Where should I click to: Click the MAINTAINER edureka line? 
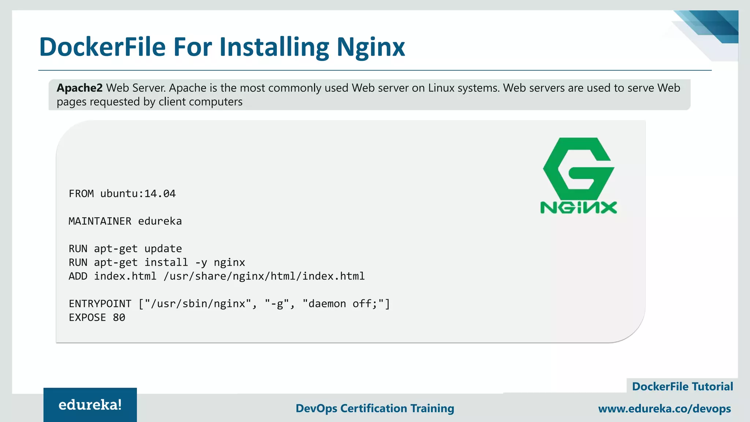click(x=125, y=221)
